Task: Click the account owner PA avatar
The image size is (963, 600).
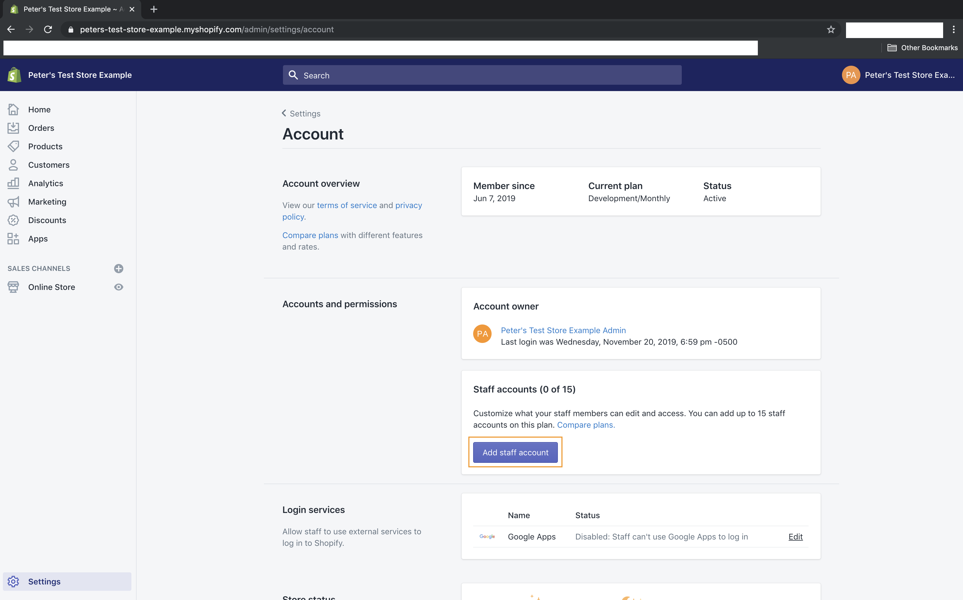Action: tap(482, 334)
